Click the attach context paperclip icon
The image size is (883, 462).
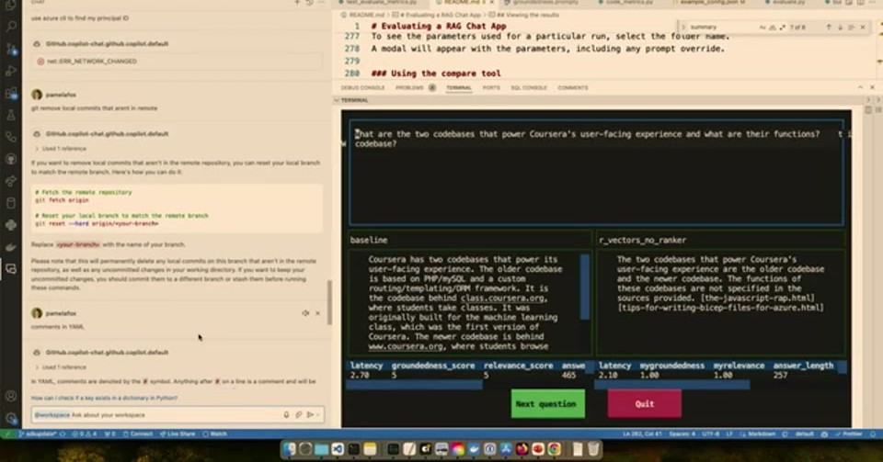click(x=298, y=415)
